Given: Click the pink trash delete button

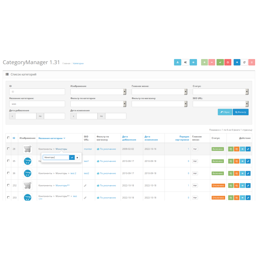Looking at the screenshot, I should pos(252,63).
